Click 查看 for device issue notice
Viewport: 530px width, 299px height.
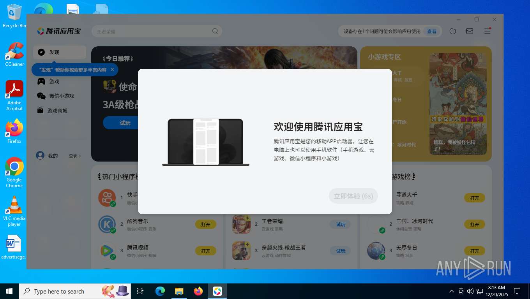click(432, 32)
